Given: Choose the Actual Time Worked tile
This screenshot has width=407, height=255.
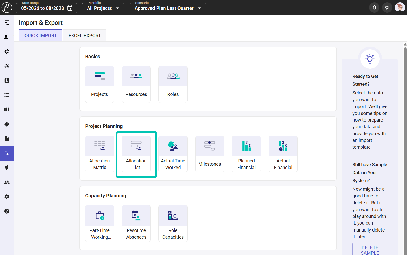Looking at the screenshot, I should [173, 154].
